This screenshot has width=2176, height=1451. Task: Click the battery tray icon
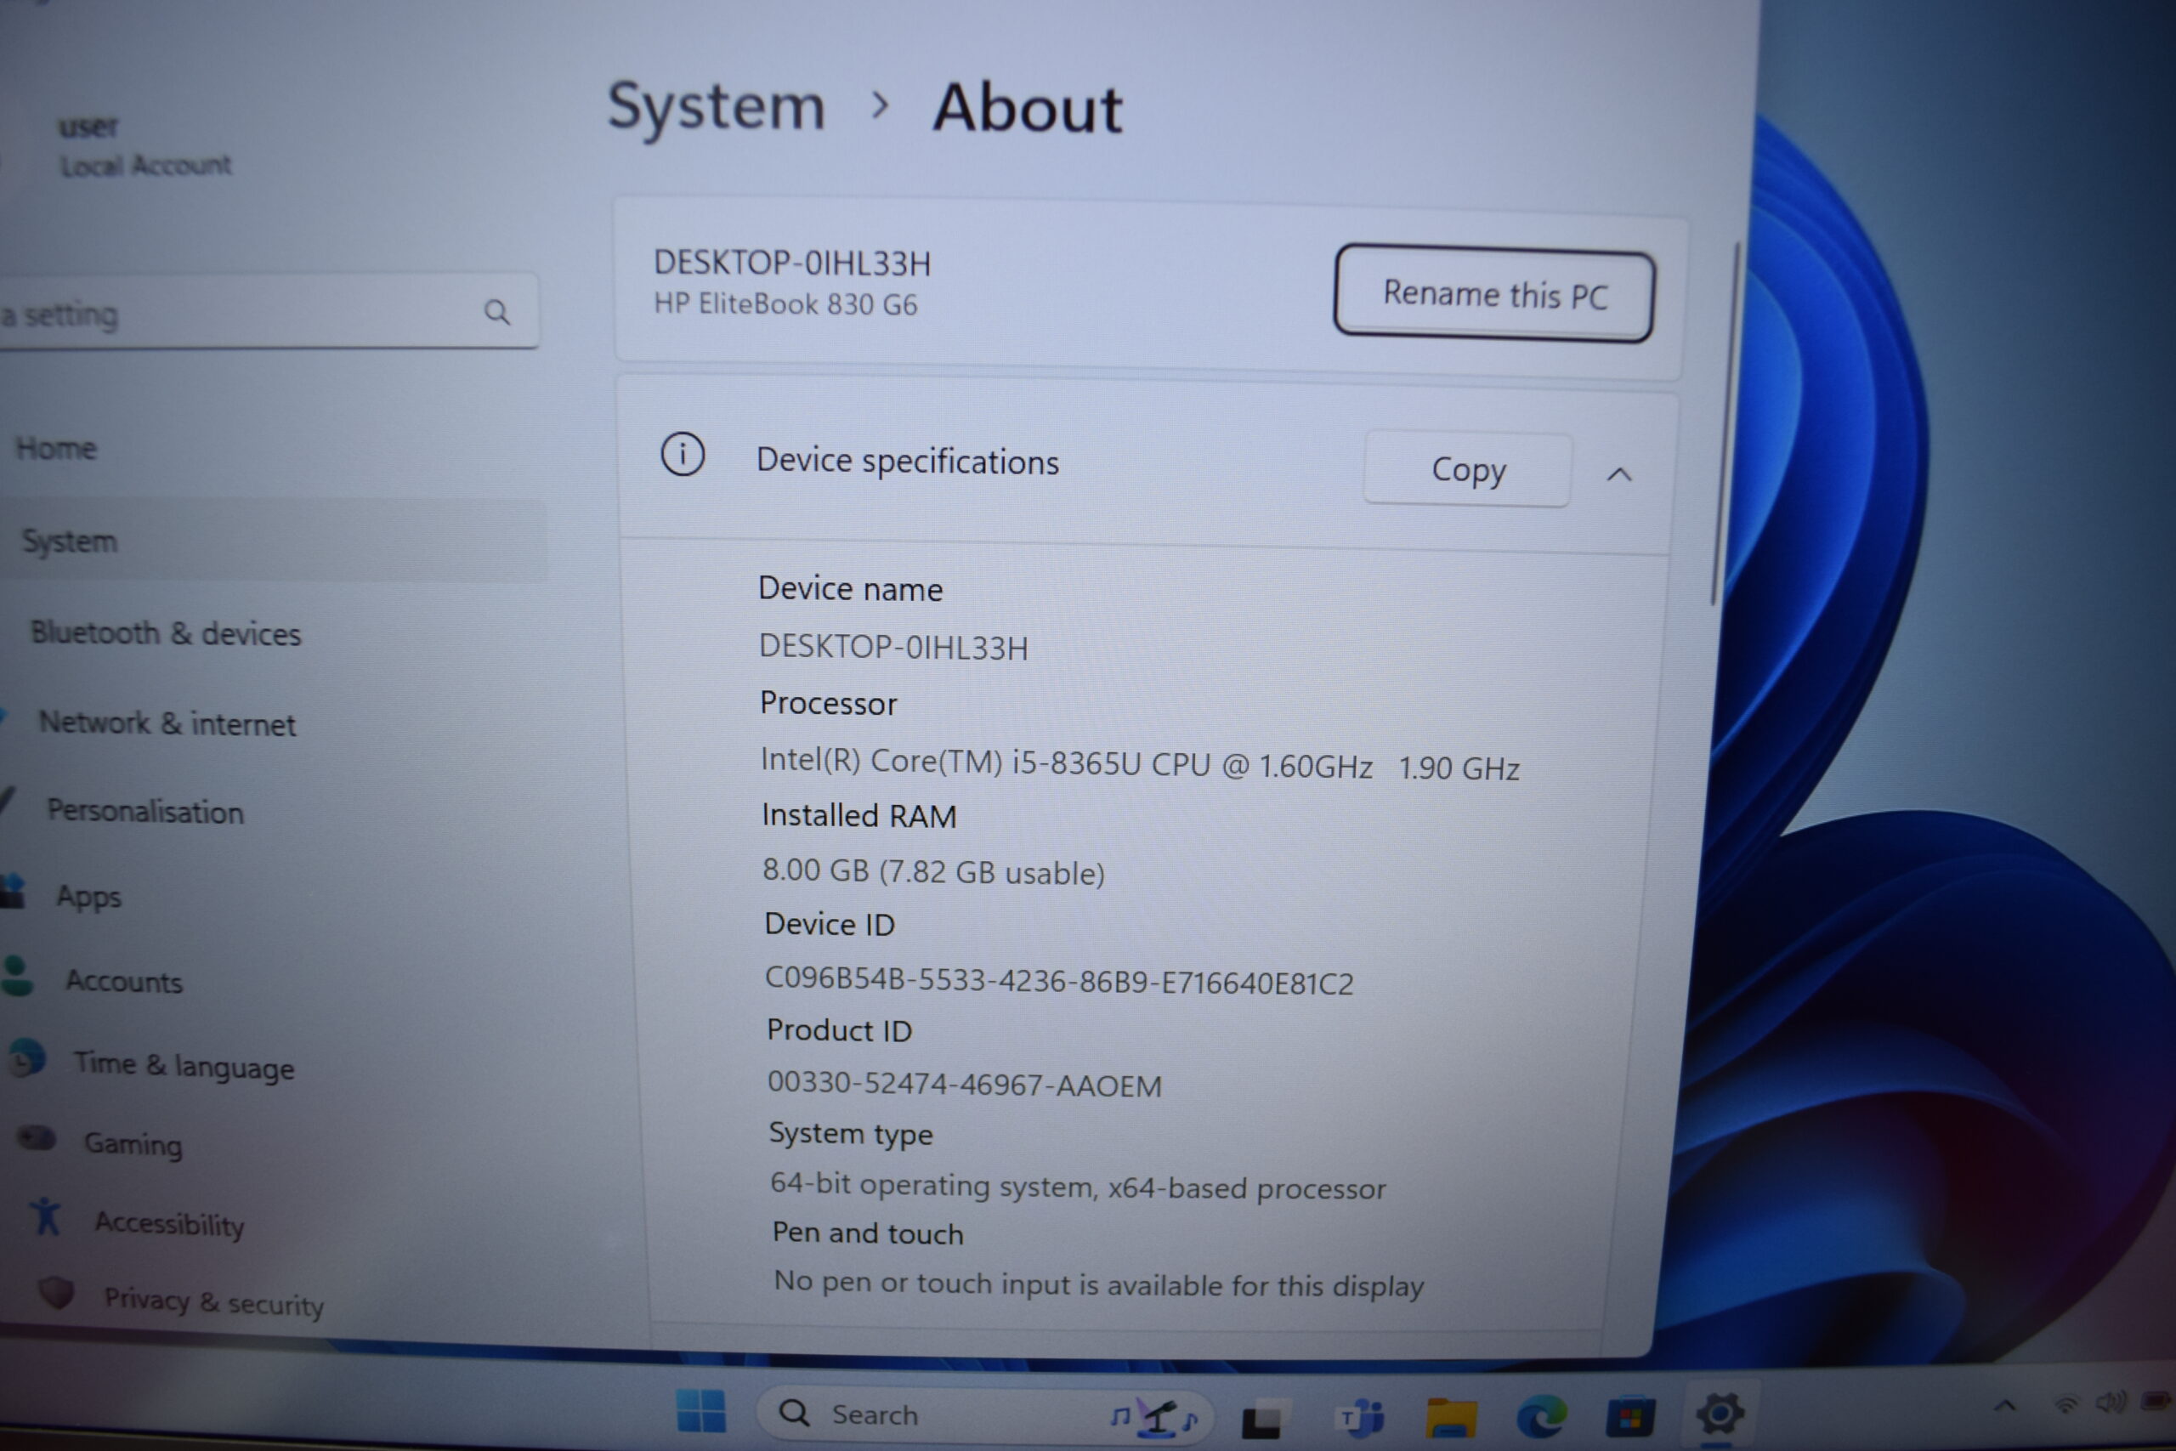(2156, 1402)
